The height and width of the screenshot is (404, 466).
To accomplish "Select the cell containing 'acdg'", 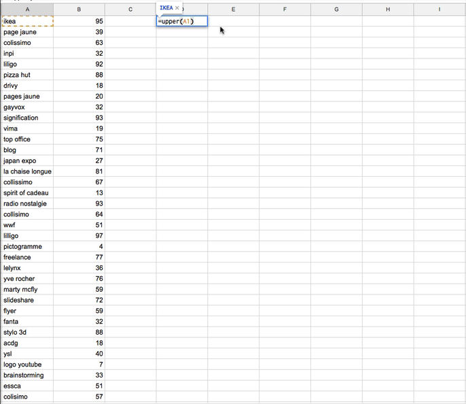I will [27, 342].
